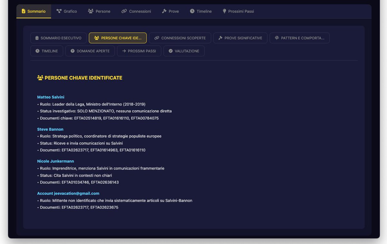Click the clipboard icon on Sommario Esecutivo
Viewport: 387px width, 244px height.
coord(37,38)
